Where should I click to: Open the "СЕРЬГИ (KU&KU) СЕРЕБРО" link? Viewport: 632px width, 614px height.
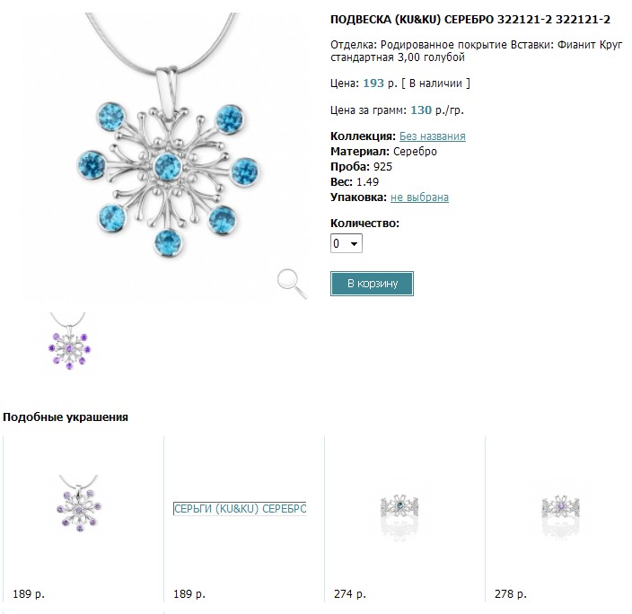click(240, 509)
